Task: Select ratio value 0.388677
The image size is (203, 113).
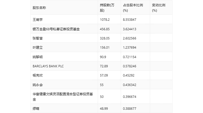Action: [x=130, y=109]
